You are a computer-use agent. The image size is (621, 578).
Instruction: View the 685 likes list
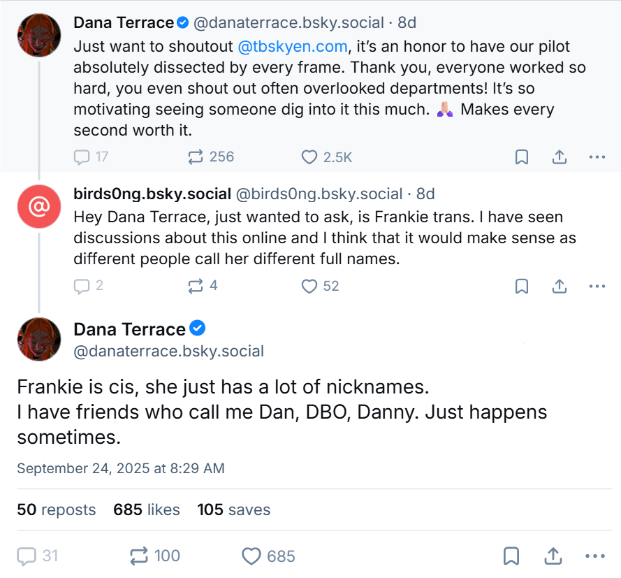pyautogui.click(x=146, y=510)
